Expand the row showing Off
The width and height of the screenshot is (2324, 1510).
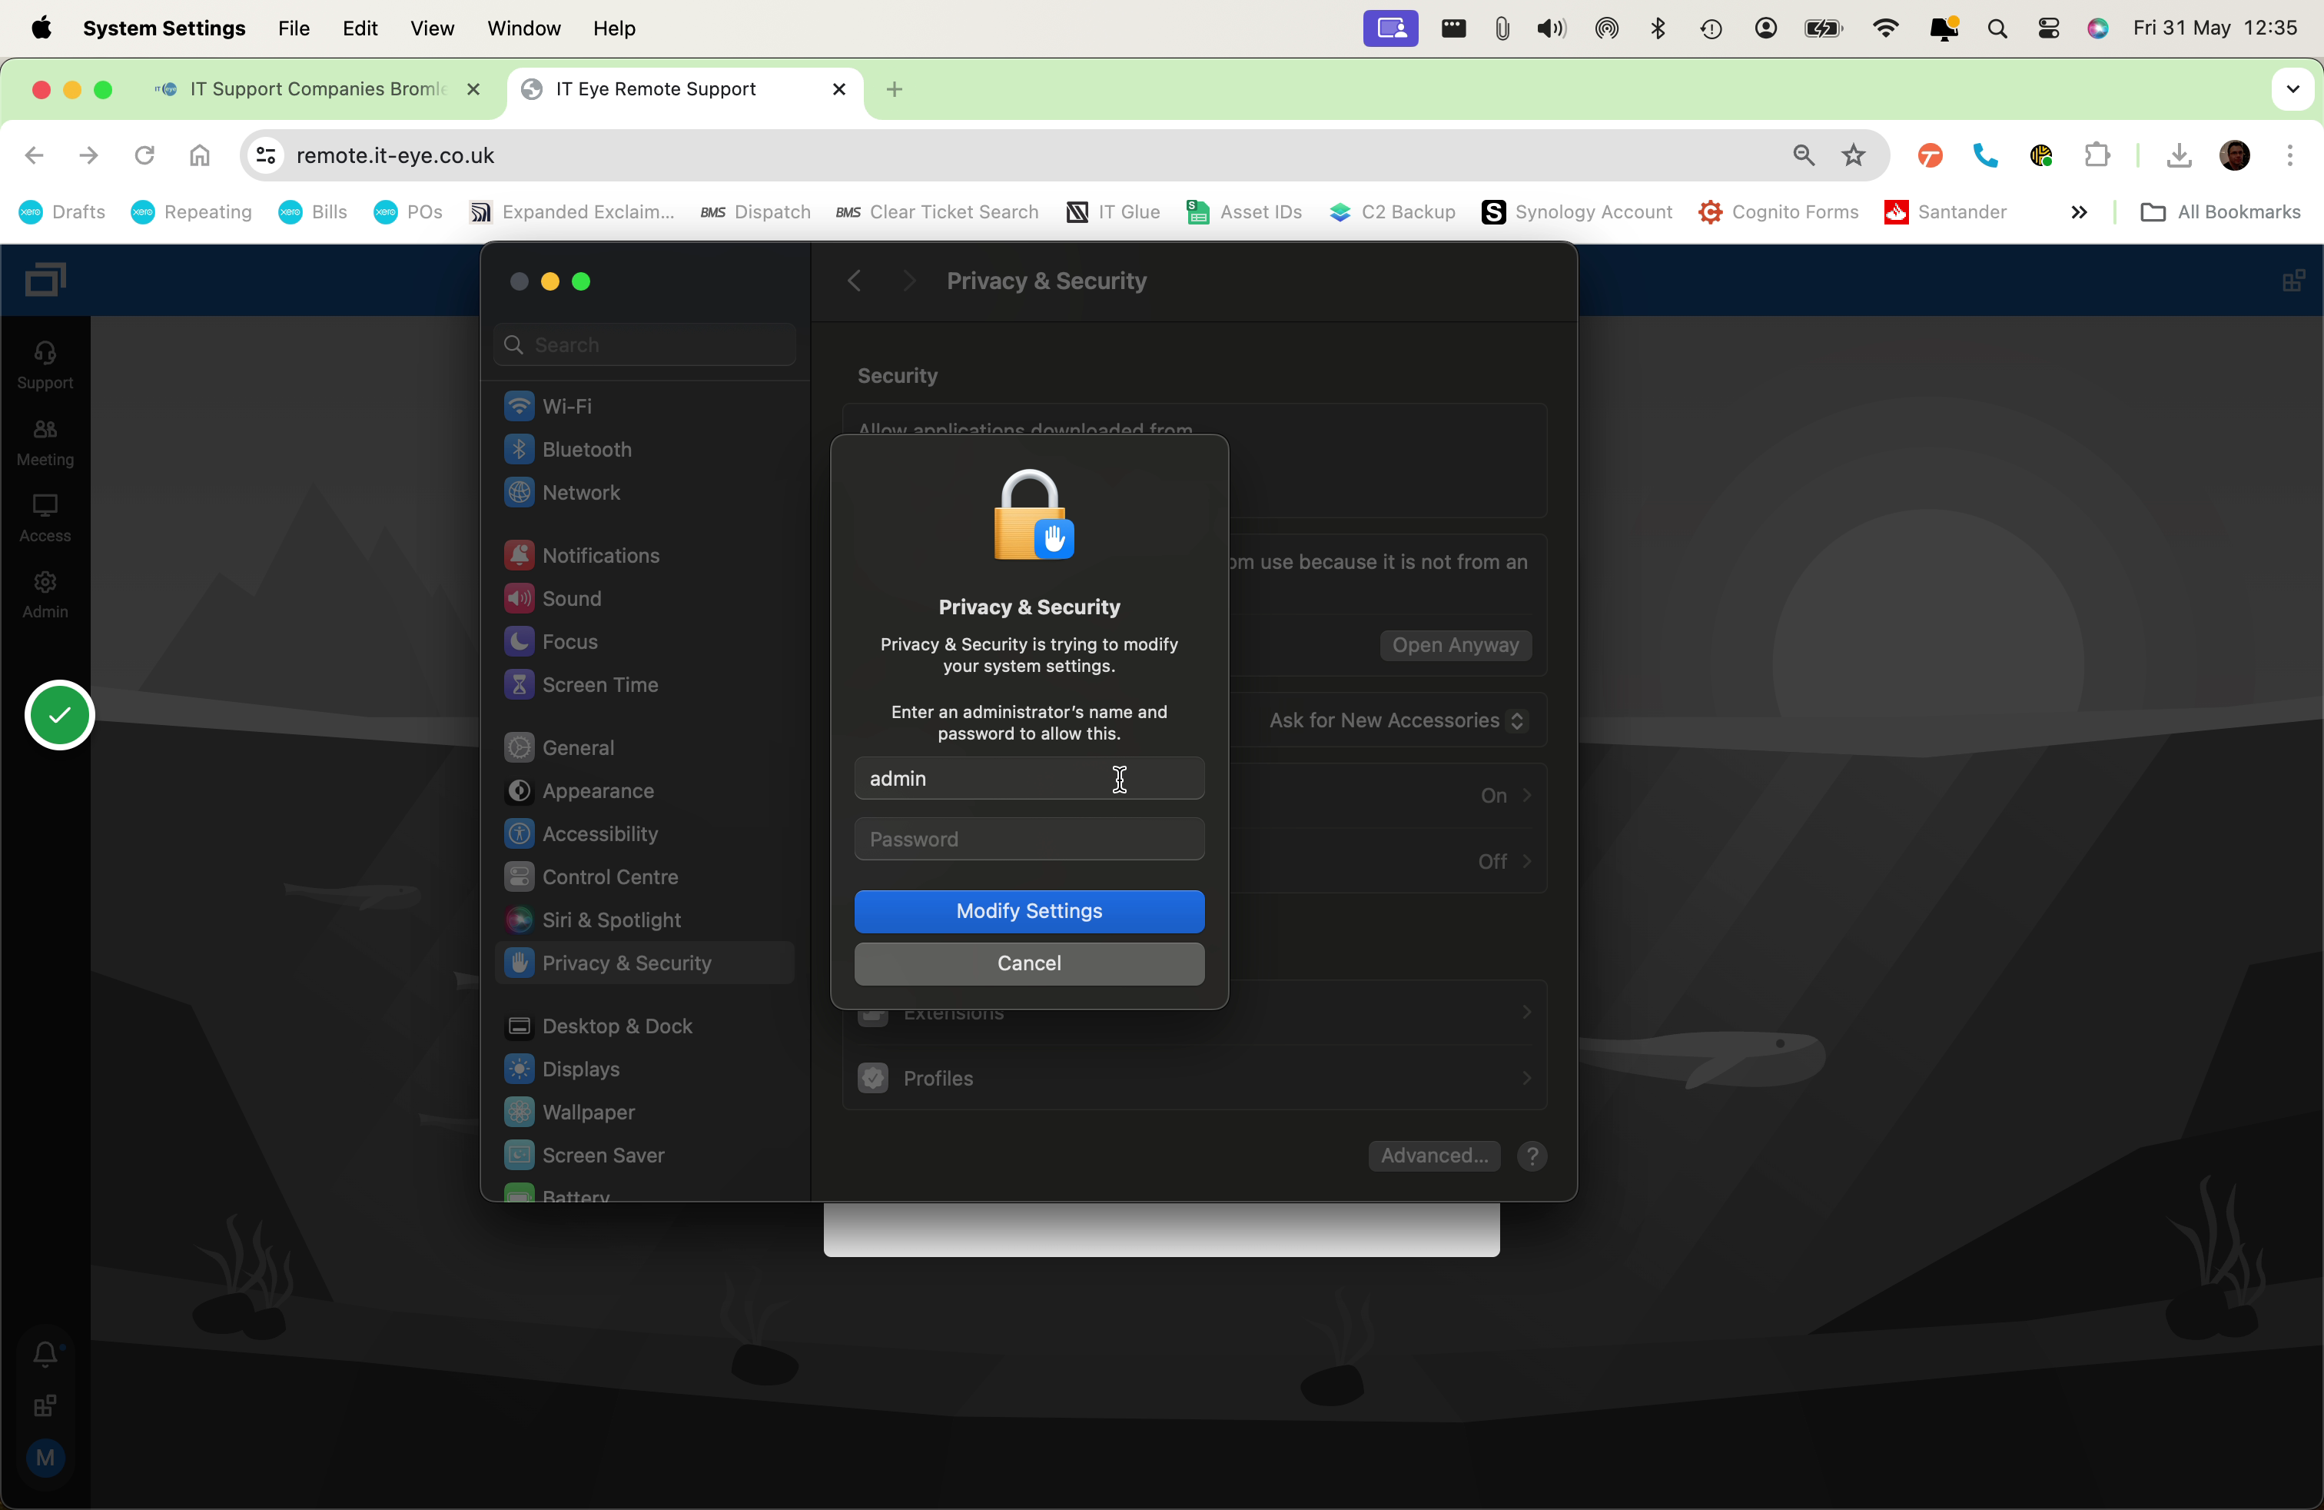(1505, 860)
